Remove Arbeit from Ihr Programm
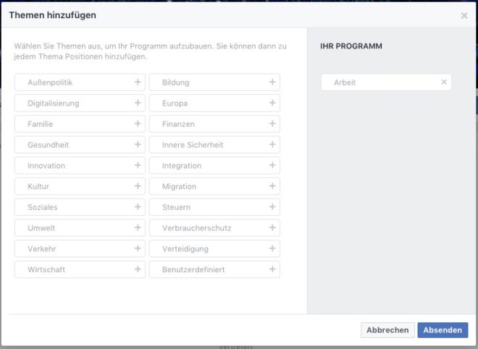The height and width of the screenshot is (349, 478). (444, 82)
